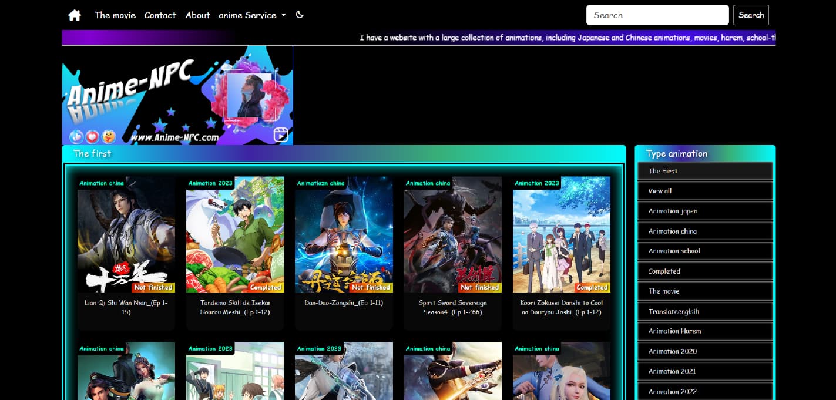Image resolution: width=836 pixels, height=400 pixels.
Task: Open Koori Zokusei Danshi poster
Action: tap(562, 234)
